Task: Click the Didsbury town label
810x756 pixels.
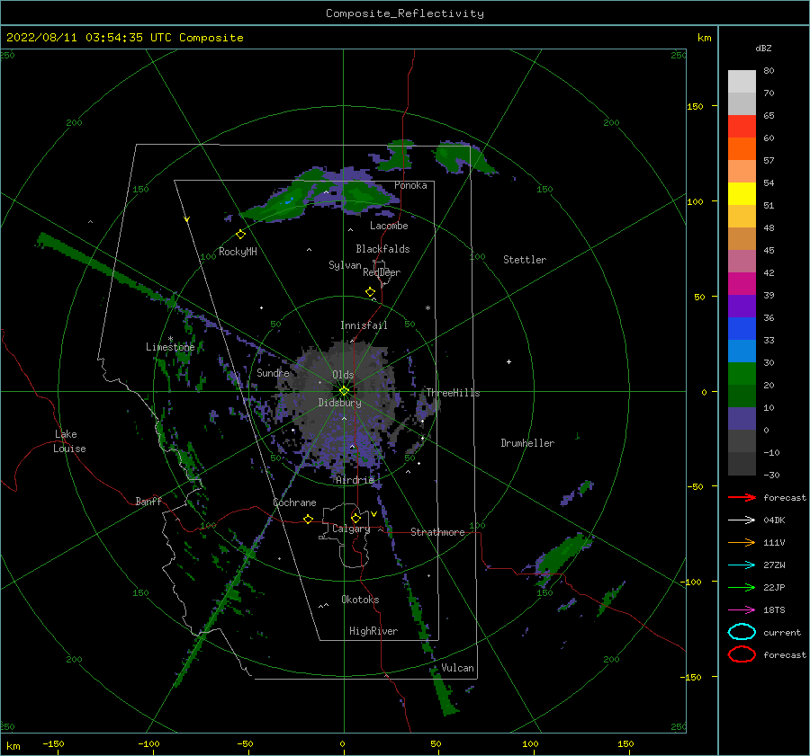Action: (x=340, y=403)
